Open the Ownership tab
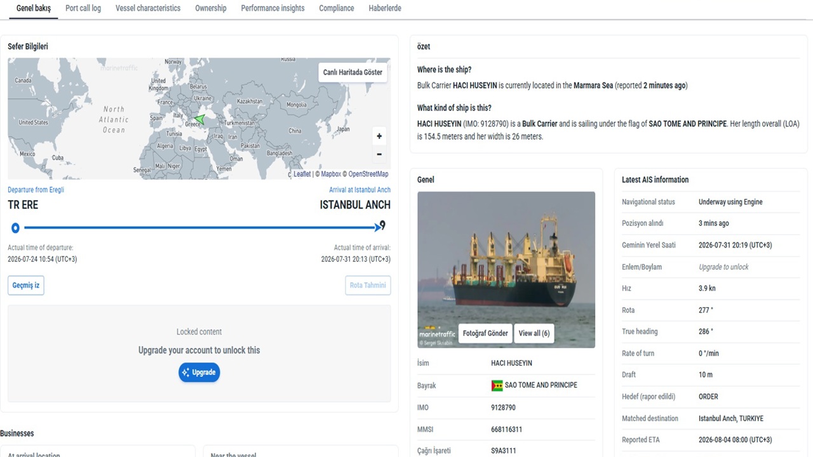Screen dimensions: 813x457 (x=211, y=8)
